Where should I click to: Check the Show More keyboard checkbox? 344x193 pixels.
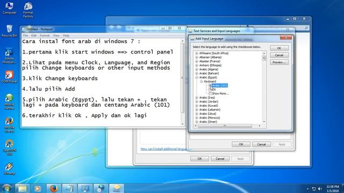click(x=210, y=93)
